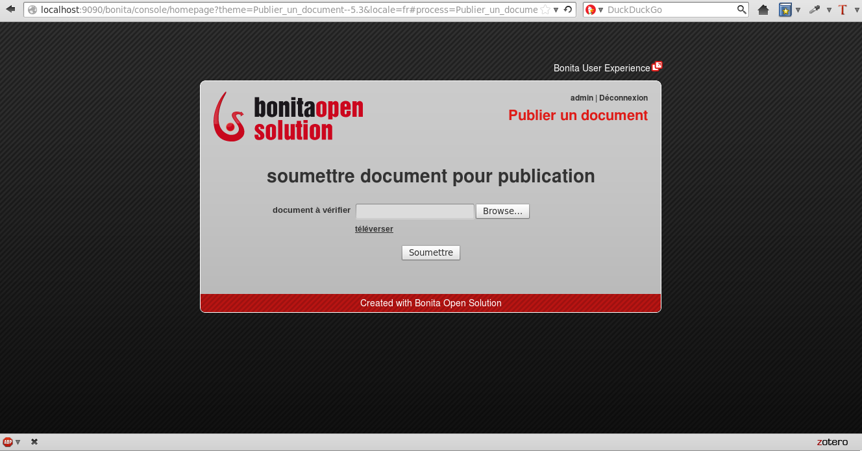
Task: Click the Adblock Plus ABP icon
Action: point(8,442)
